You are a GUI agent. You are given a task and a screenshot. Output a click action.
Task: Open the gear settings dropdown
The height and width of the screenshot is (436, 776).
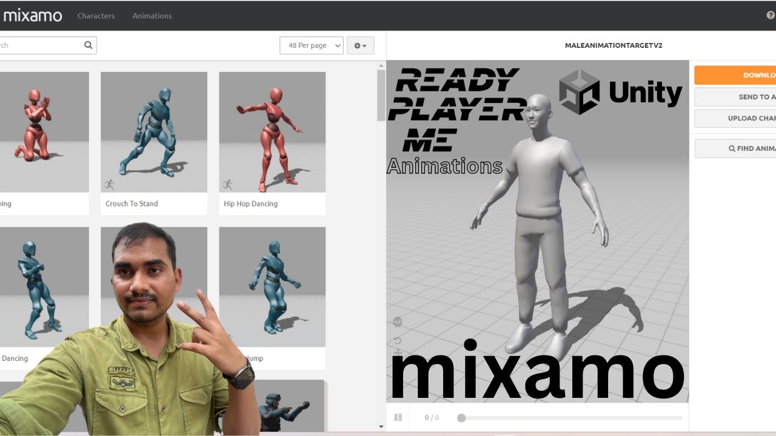click(x=360, y=45)
